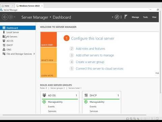Click the forward navigation arrow
Viewport: 162px width, 122px height.
11,17
